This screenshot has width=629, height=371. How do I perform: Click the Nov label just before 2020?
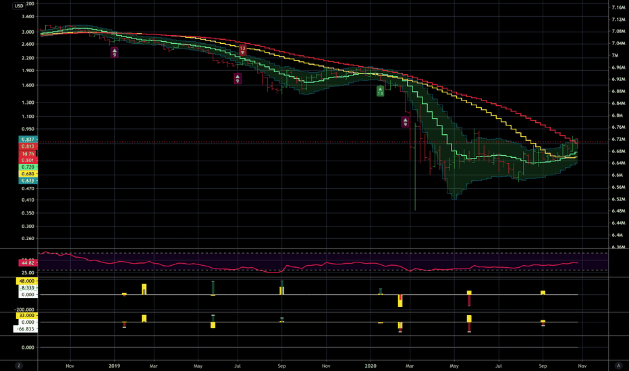pyautogui.click(x=326, y=366)
